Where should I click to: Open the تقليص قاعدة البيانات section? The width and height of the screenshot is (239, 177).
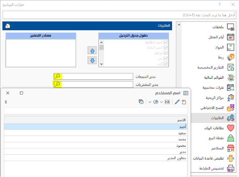click(x=214, y=158)
